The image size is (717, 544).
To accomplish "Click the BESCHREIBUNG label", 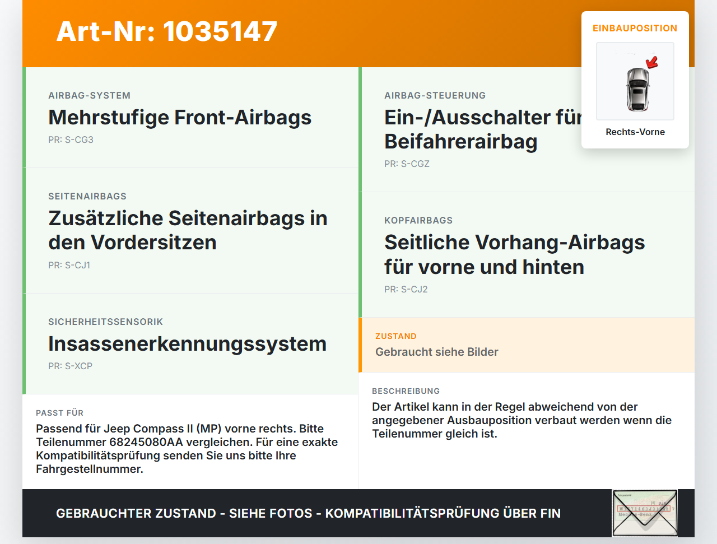I will tap(406, 391).
